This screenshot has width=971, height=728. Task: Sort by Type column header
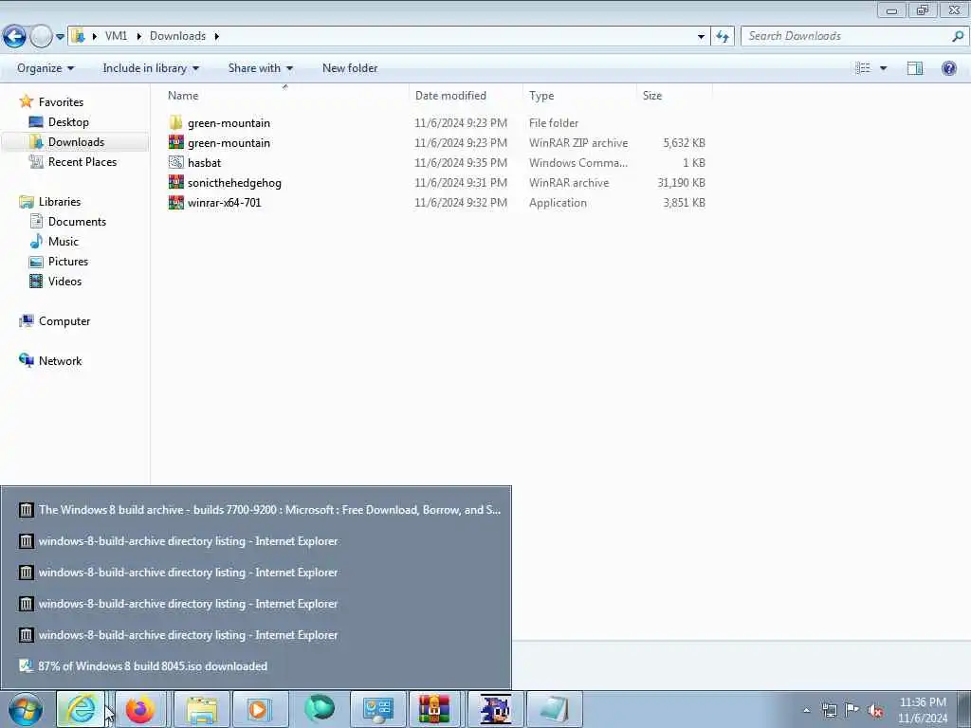point(541,96)
